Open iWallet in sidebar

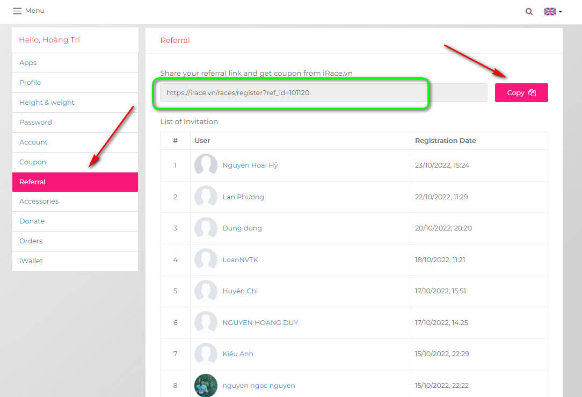coord(75,261)
